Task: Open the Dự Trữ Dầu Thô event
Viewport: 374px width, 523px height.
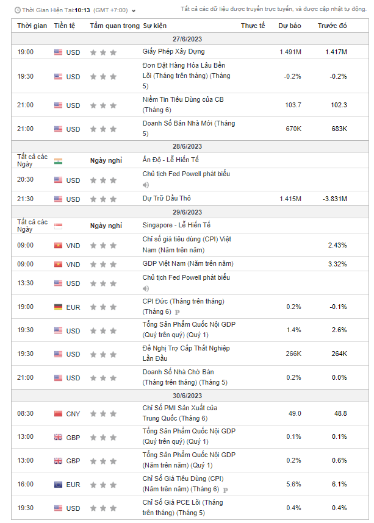Action: point(166,199)
